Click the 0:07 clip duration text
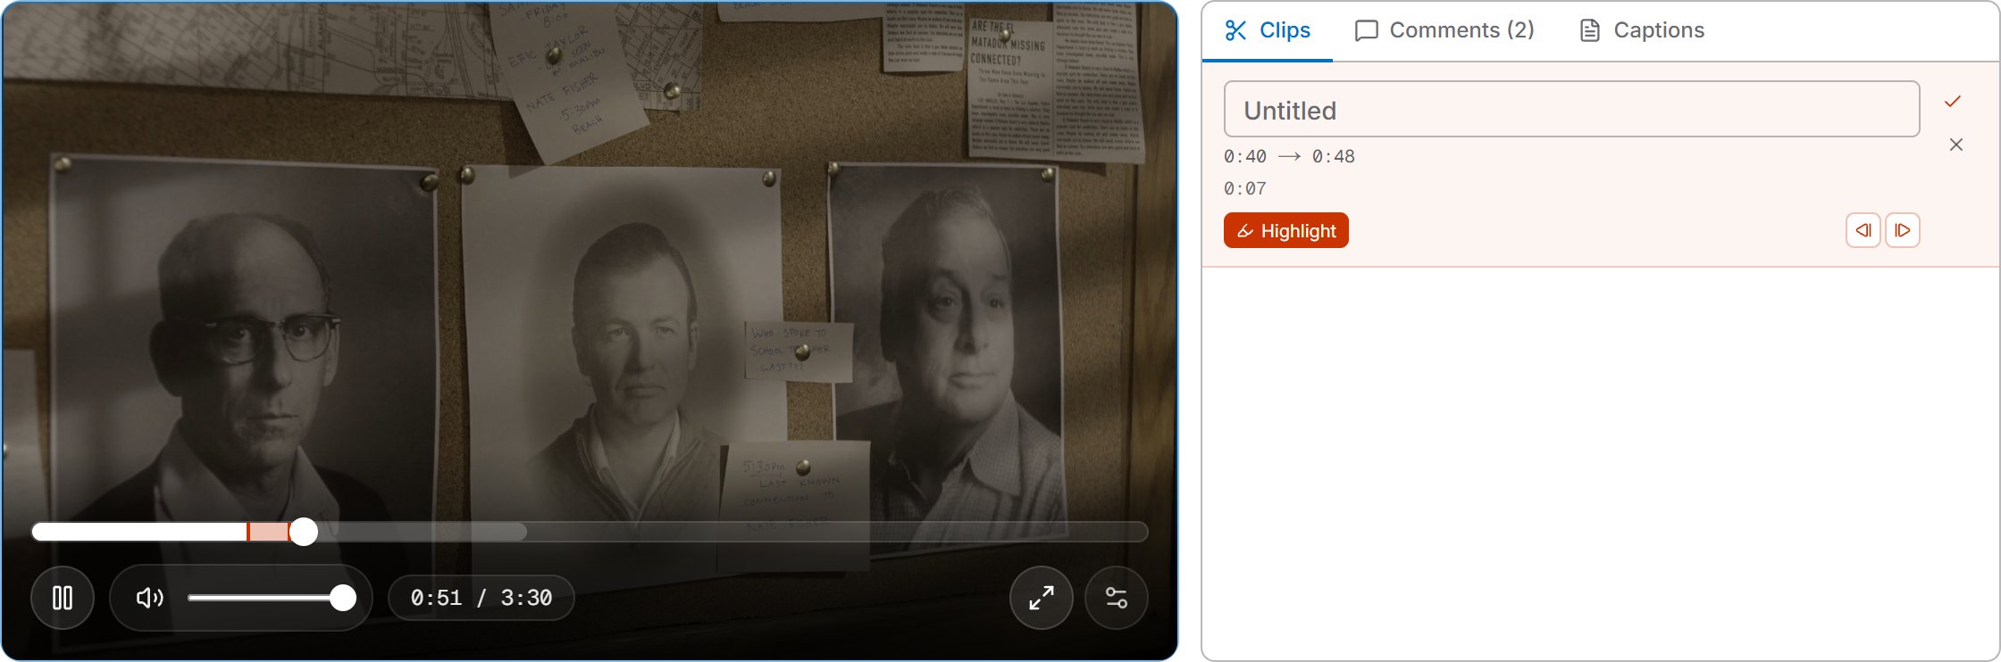This screenshot has height=662, width=2001. point(1245,189)
